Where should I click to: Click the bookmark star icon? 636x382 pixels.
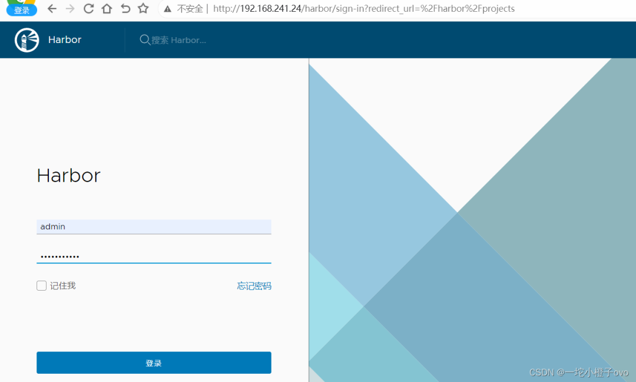click(143, 9)
